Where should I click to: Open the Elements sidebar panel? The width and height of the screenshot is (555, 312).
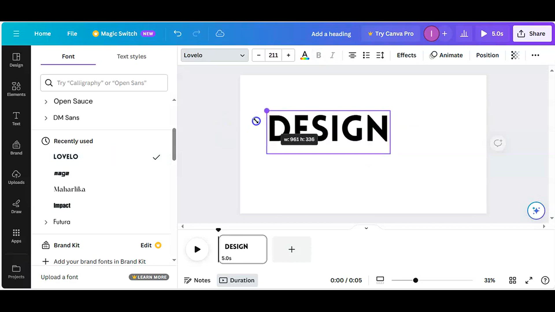pyautogui.click(x=16, y=89)
